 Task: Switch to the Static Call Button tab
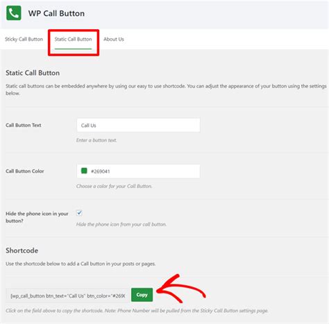(73, 39)
